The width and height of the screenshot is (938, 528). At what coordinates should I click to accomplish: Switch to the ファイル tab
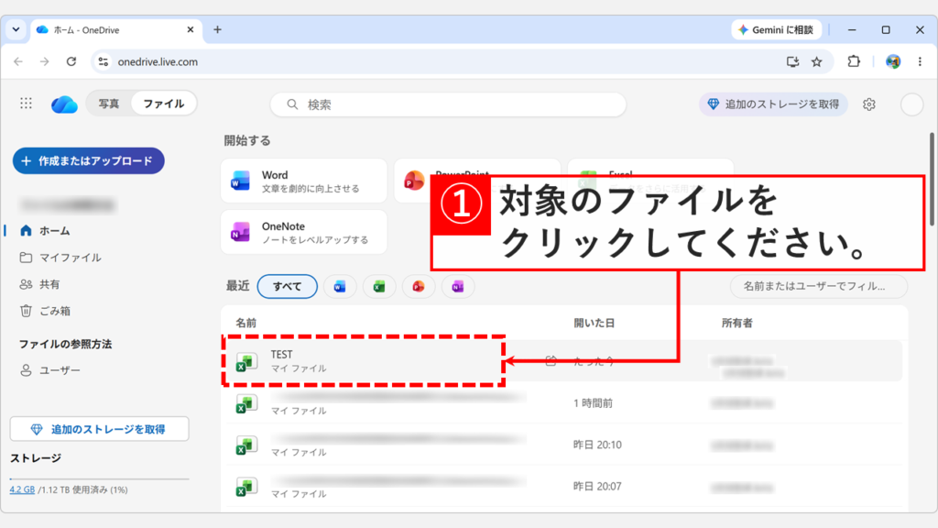[163, 104]
